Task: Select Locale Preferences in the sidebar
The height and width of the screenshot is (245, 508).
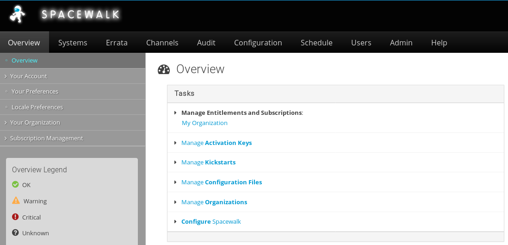Action: (37, 107)
